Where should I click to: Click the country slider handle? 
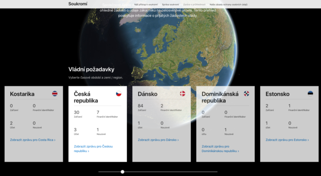click(x=123, y=172)
